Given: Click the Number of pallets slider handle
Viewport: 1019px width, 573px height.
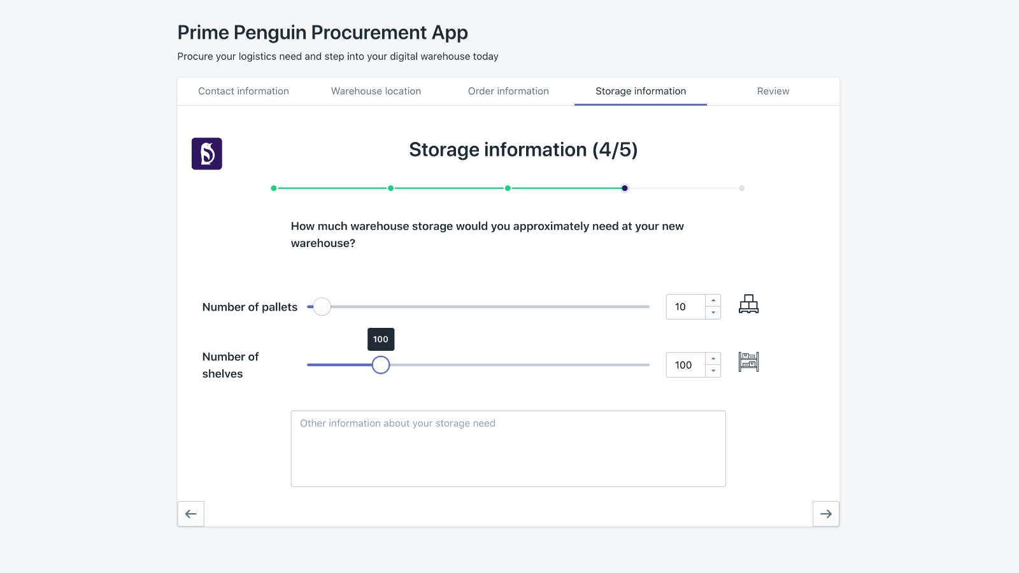Looking at the screenshot, I should click(x=322, y=307).
